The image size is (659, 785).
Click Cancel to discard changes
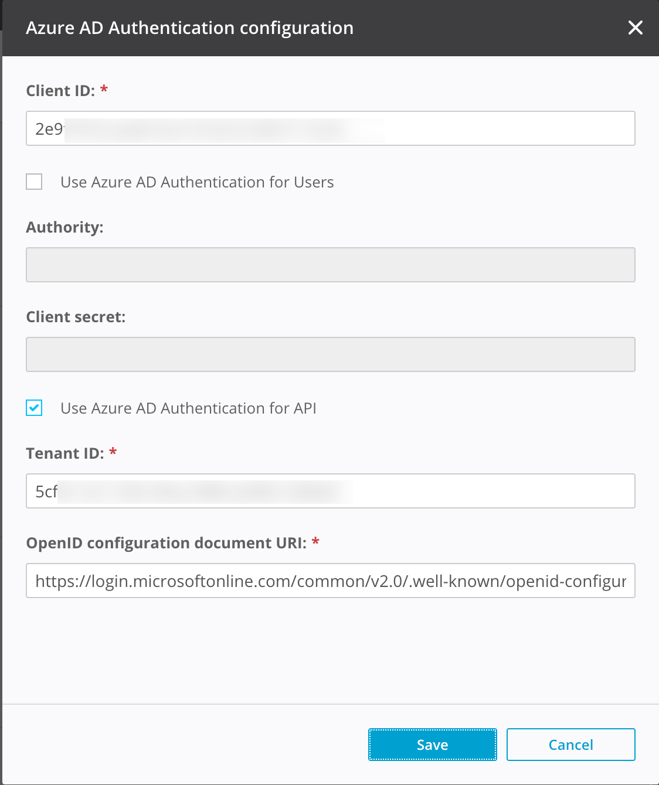pyautogui.click(x=570, y=745)
